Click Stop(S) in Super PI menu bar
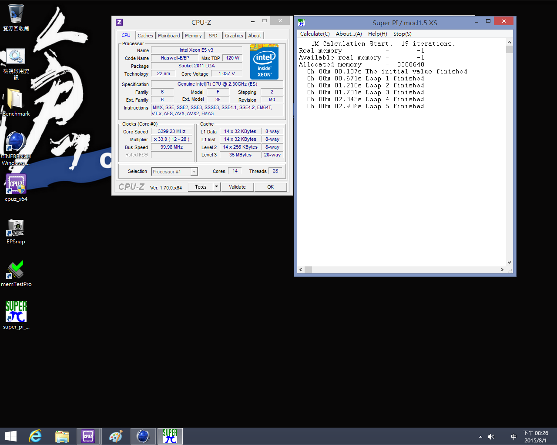 click(403, 34)
